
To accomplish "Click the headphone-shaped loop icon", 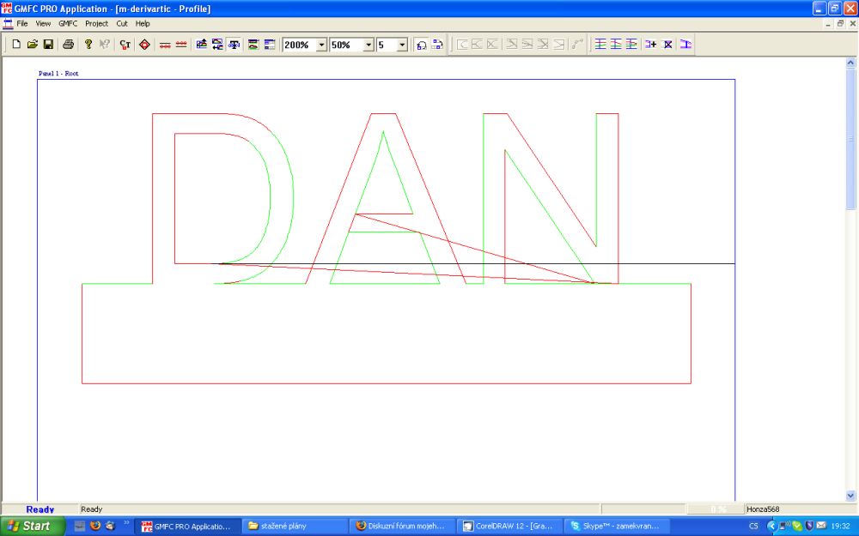I will (421, 44).
